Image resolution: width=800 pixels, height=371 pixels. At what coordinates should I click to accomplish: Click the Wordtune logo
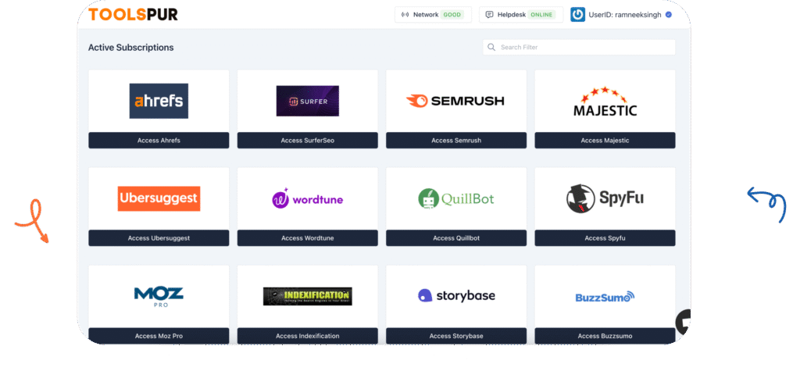307,198
